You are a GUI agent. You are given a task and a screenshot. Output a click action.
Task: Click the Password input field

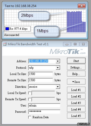44,112
